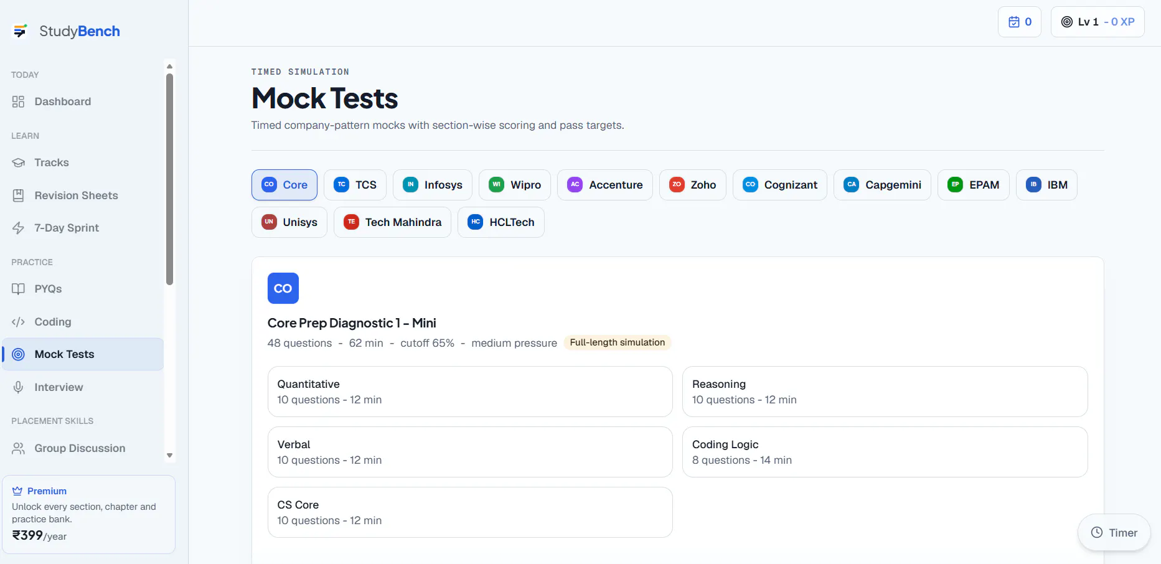Click the PYQs open book icon

click(x=19, y=289)
